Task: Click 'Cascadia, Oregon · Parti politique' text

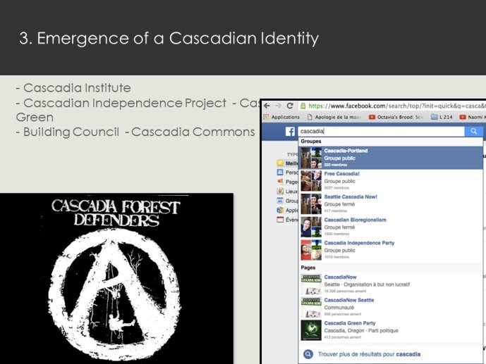Action: (361, 331)
